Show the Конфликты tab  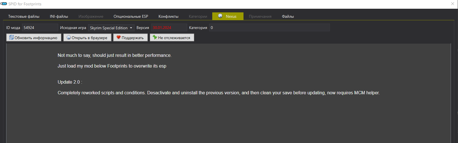168,16
